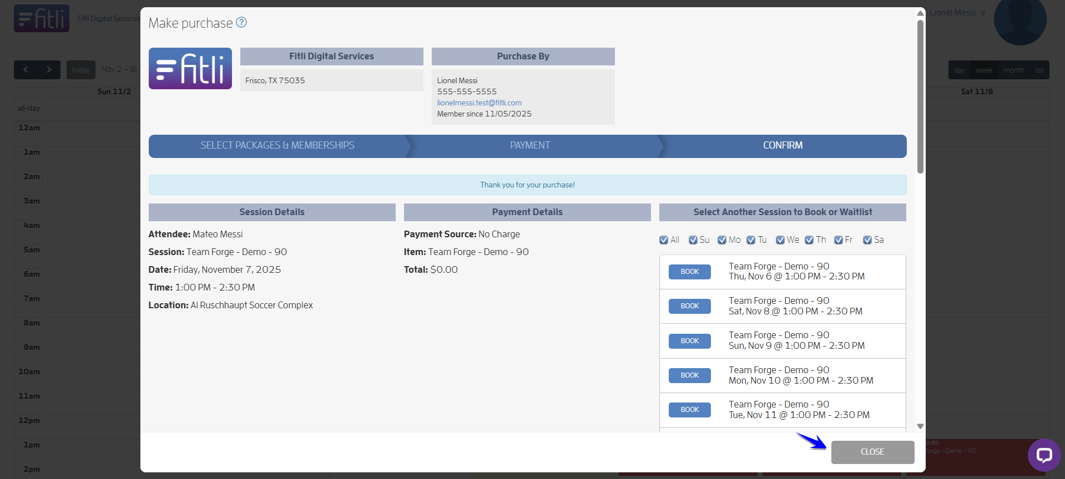Book the Mon, Nov 10 session
This screenshot has width=1065, height=479.
tap(690, 375)
